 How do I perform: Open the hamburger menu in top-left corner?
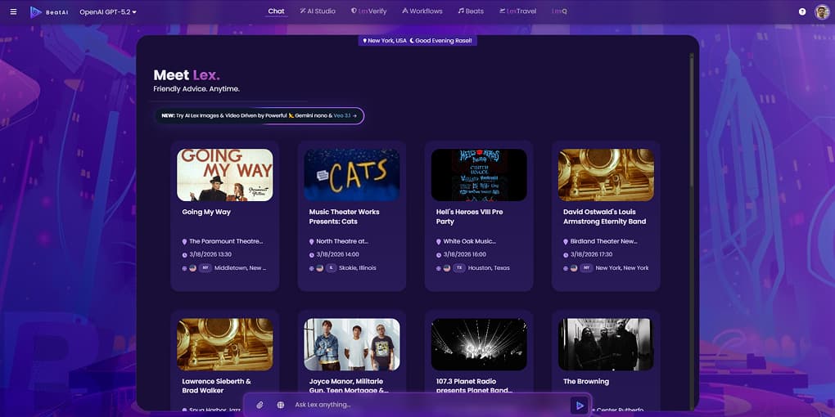click(13, 11)
